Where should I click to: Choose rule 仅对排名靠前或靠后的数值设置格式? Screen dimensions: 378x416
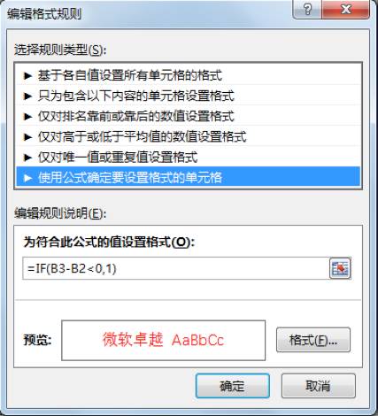pos(189,116)
